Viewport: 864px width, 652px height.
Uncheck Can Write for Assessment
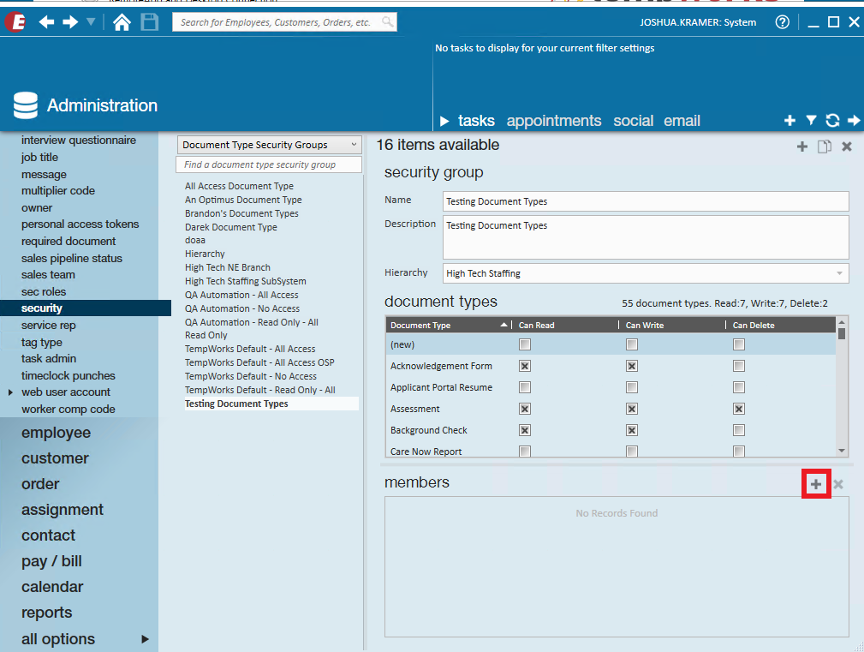(631, 409)
